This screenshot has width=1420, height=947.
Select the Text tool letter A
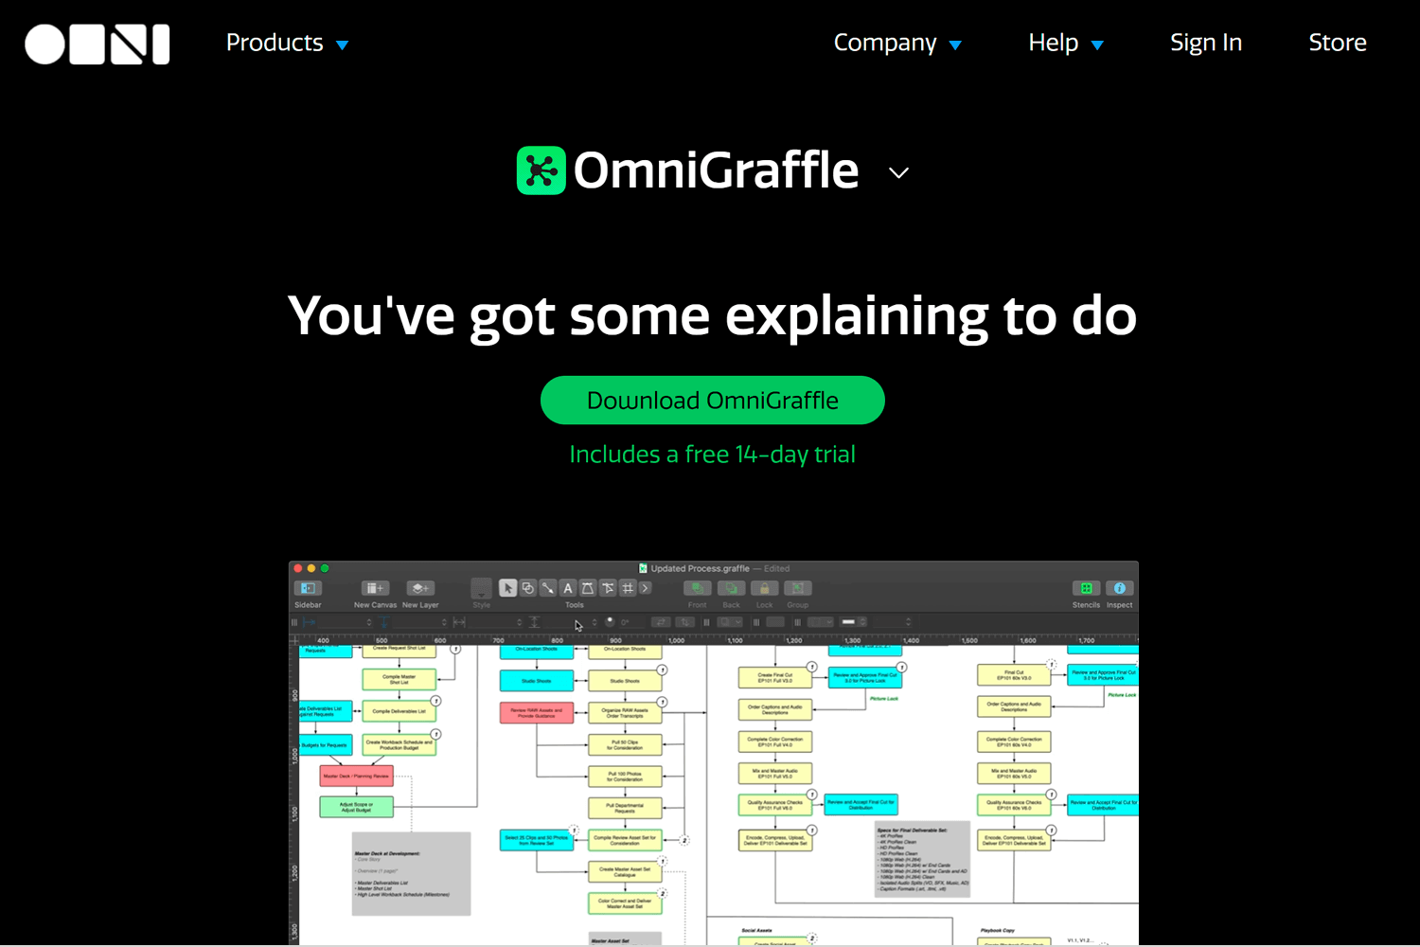[x=568, y=588]
